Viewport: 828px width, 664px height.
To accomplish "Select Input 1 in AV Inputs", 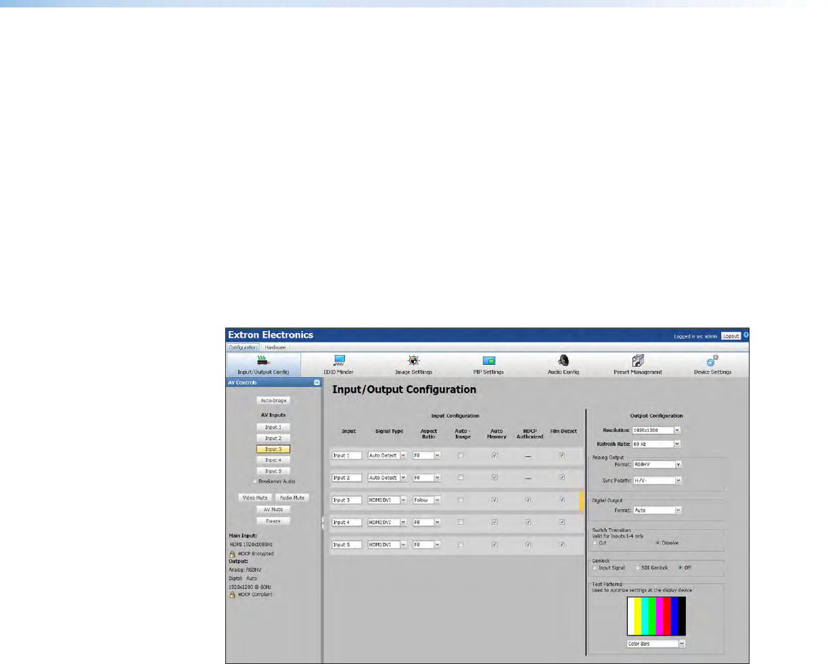I will [x=273, y=427].
